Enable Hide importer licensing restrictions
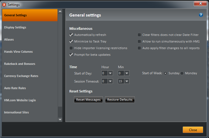The height and width of the screenshot is (138, 209). (71, 48)
